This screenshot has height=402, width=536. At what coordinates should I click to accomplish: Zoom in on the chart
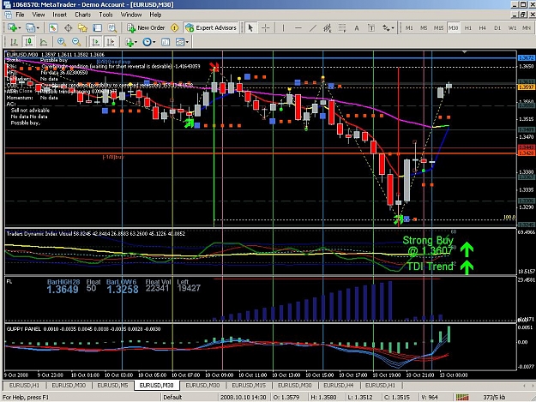pyautogui.click(x=62, y=42)
